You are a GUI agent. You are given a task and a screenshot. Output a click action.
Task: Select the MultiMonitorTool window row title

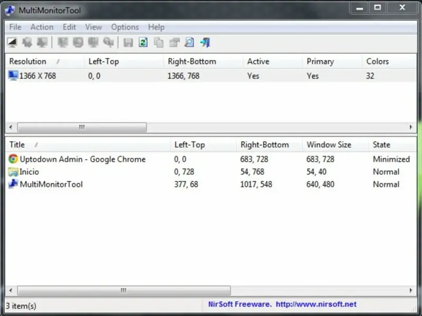(51, 184)
